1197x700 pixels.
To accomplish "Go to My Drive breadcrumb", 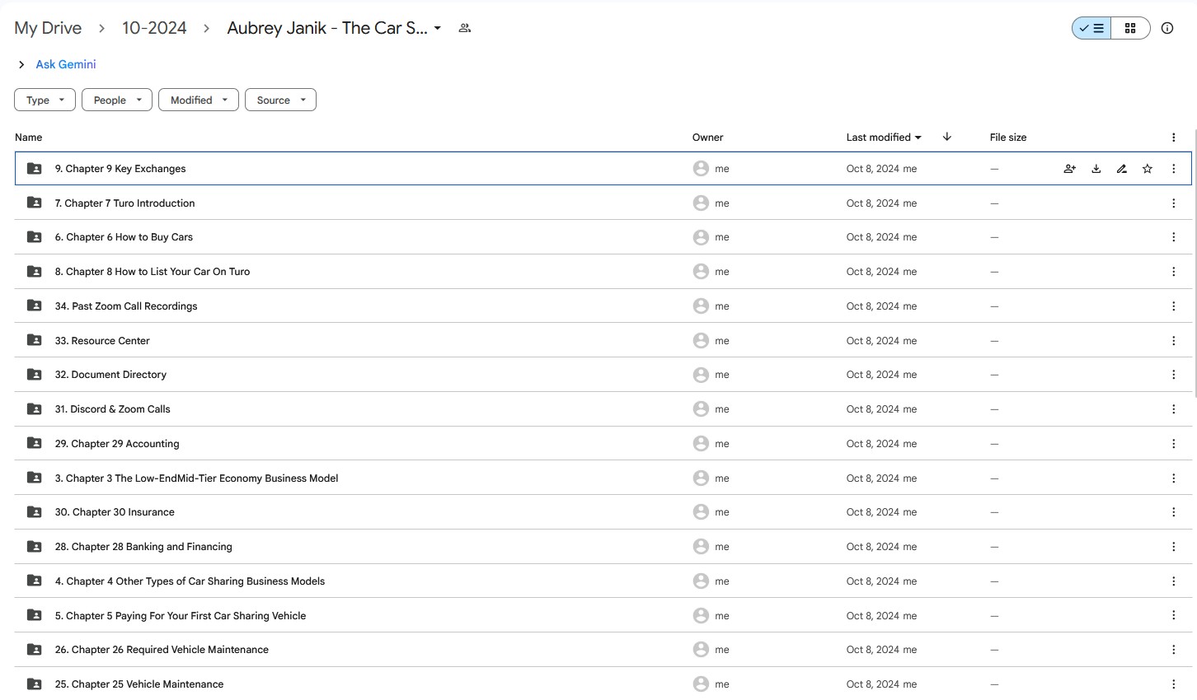I will [48, 28].
